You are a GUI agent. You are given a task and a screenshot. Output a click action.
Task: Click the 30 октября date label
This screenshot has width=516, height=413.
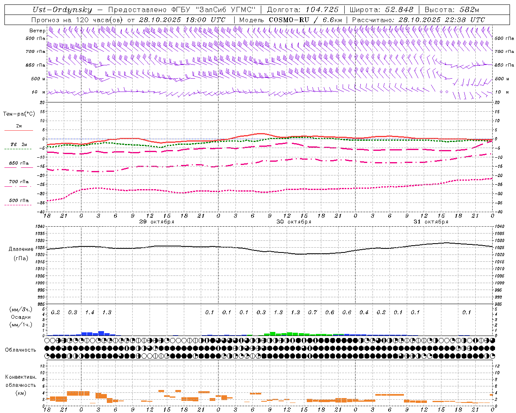[x=294, y=222]
